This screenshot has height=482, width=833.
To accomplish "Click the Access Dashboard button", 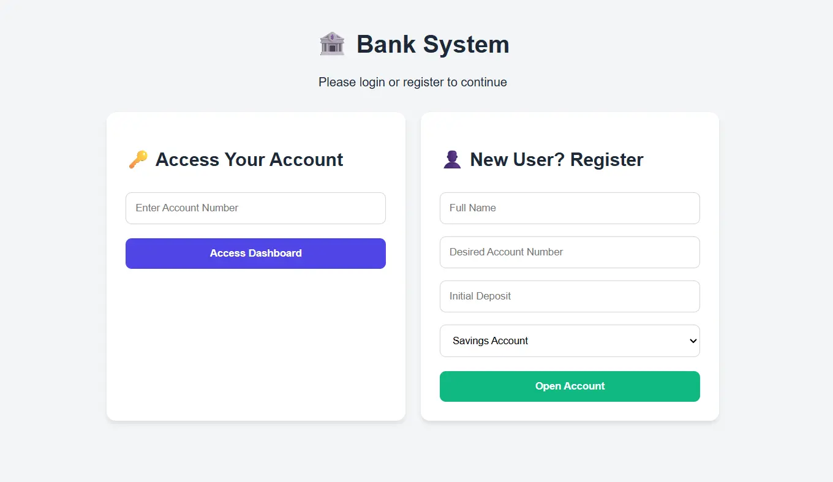I will click(255, 253).
